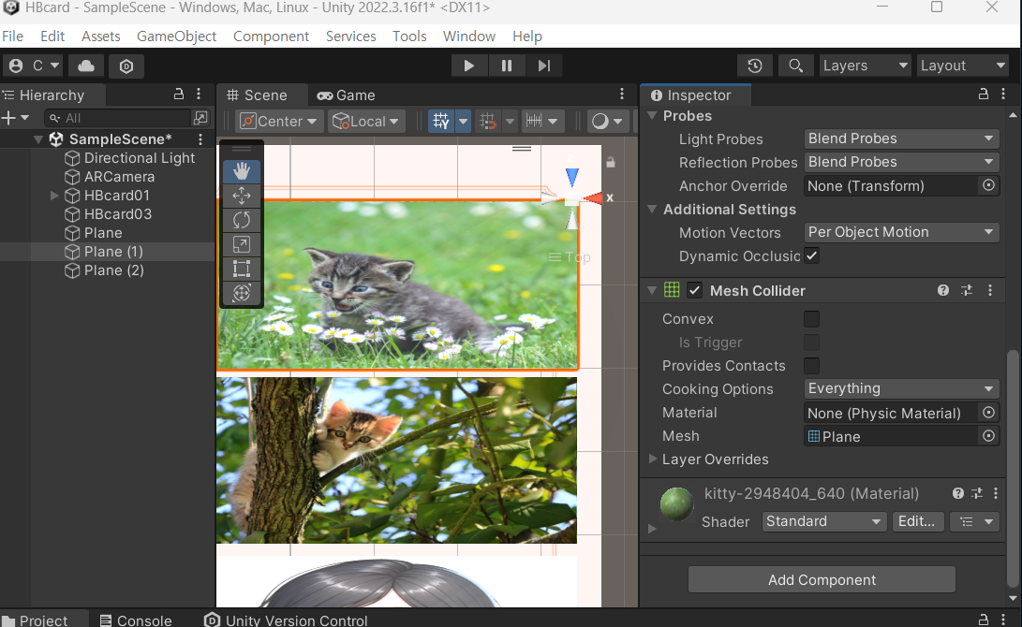This screenshot has width=1022, height=627.
Task: Open Layout dropdown
Action: click(x=963, y=66)
